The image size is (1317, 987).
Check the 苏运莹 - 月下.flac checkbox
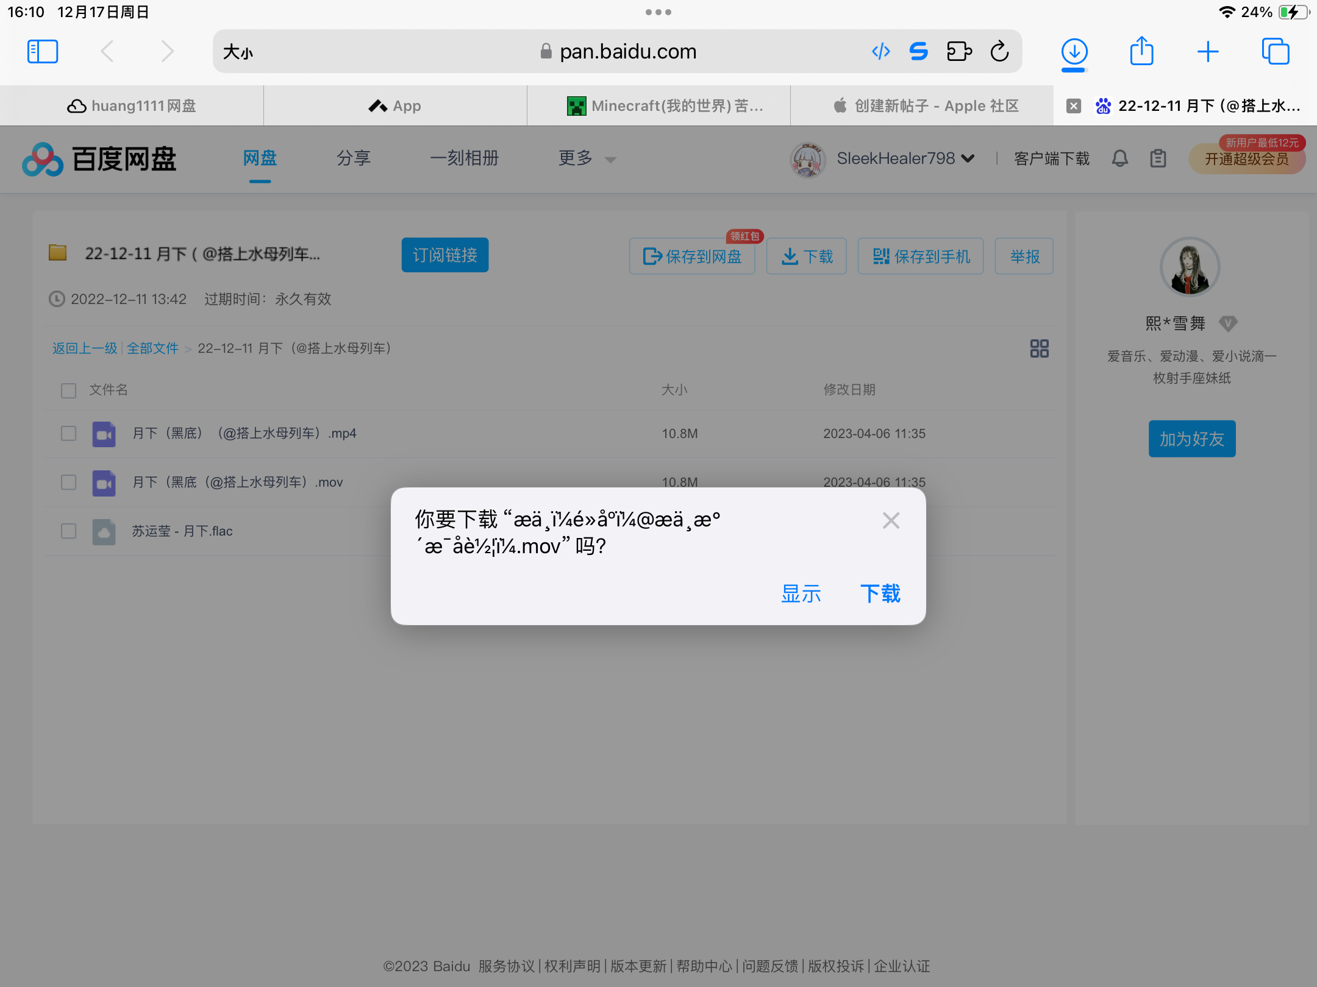(x=69, y=531)
